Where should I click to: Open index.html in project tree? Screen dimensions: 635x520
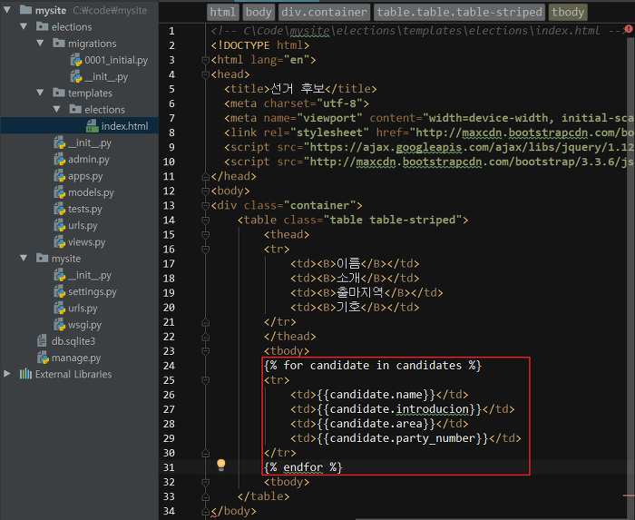[125, 126]
